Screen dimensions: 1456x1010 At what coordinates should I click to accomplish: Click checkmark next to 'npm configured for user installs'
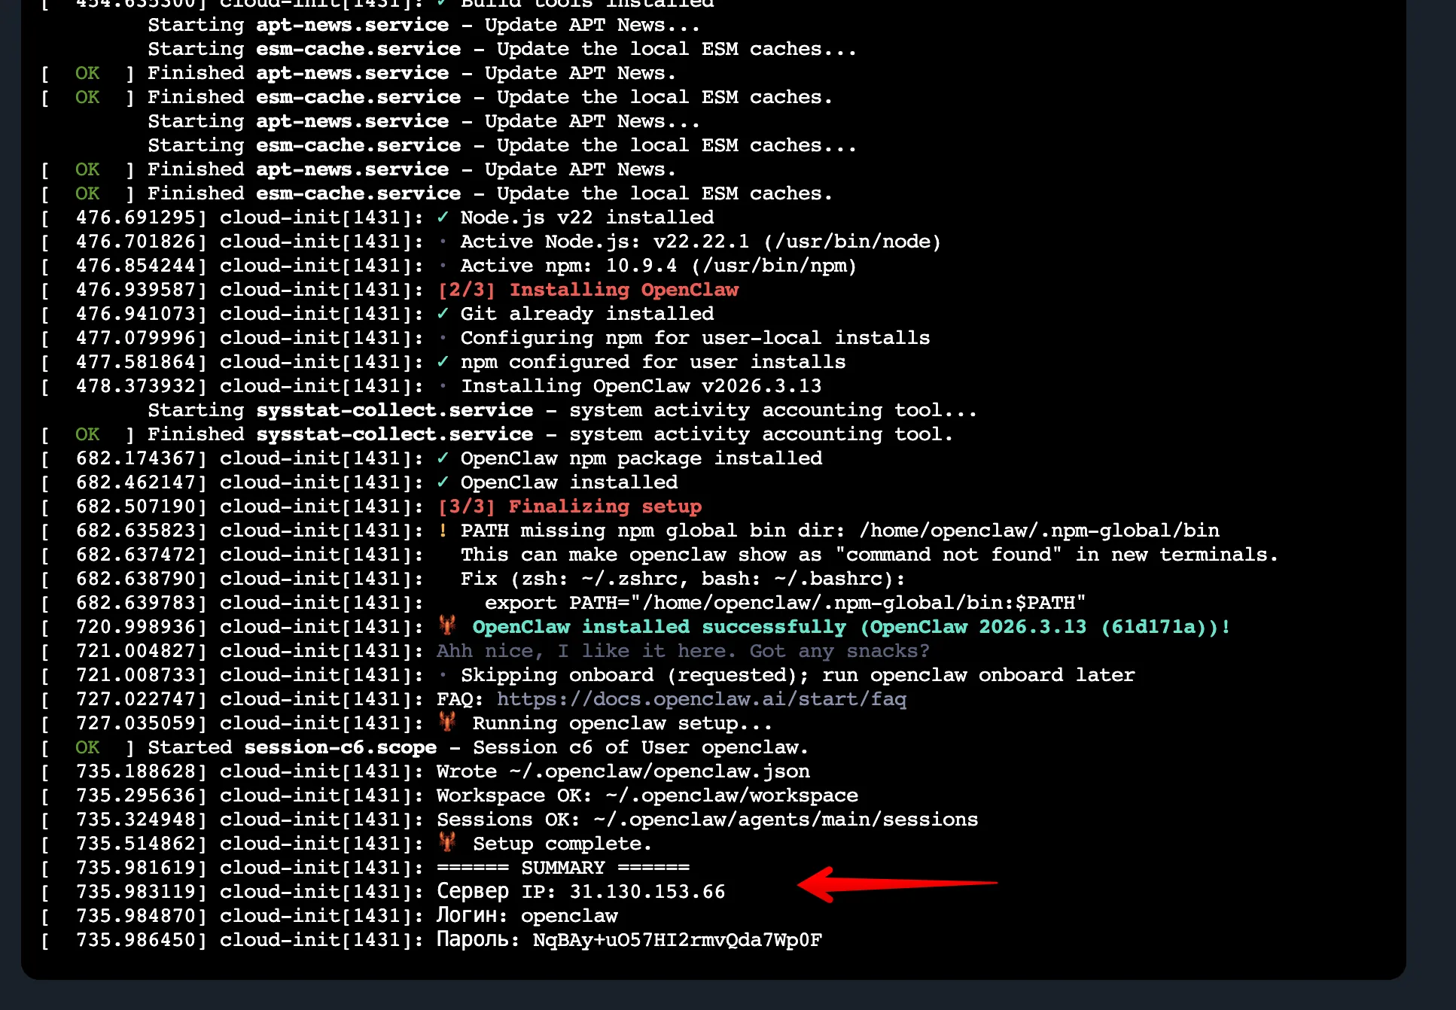443,362
